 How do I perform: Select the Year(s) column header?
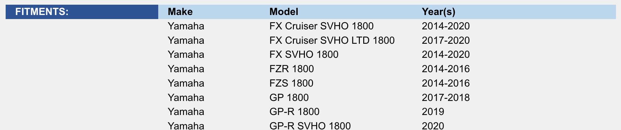coord(439,12)
